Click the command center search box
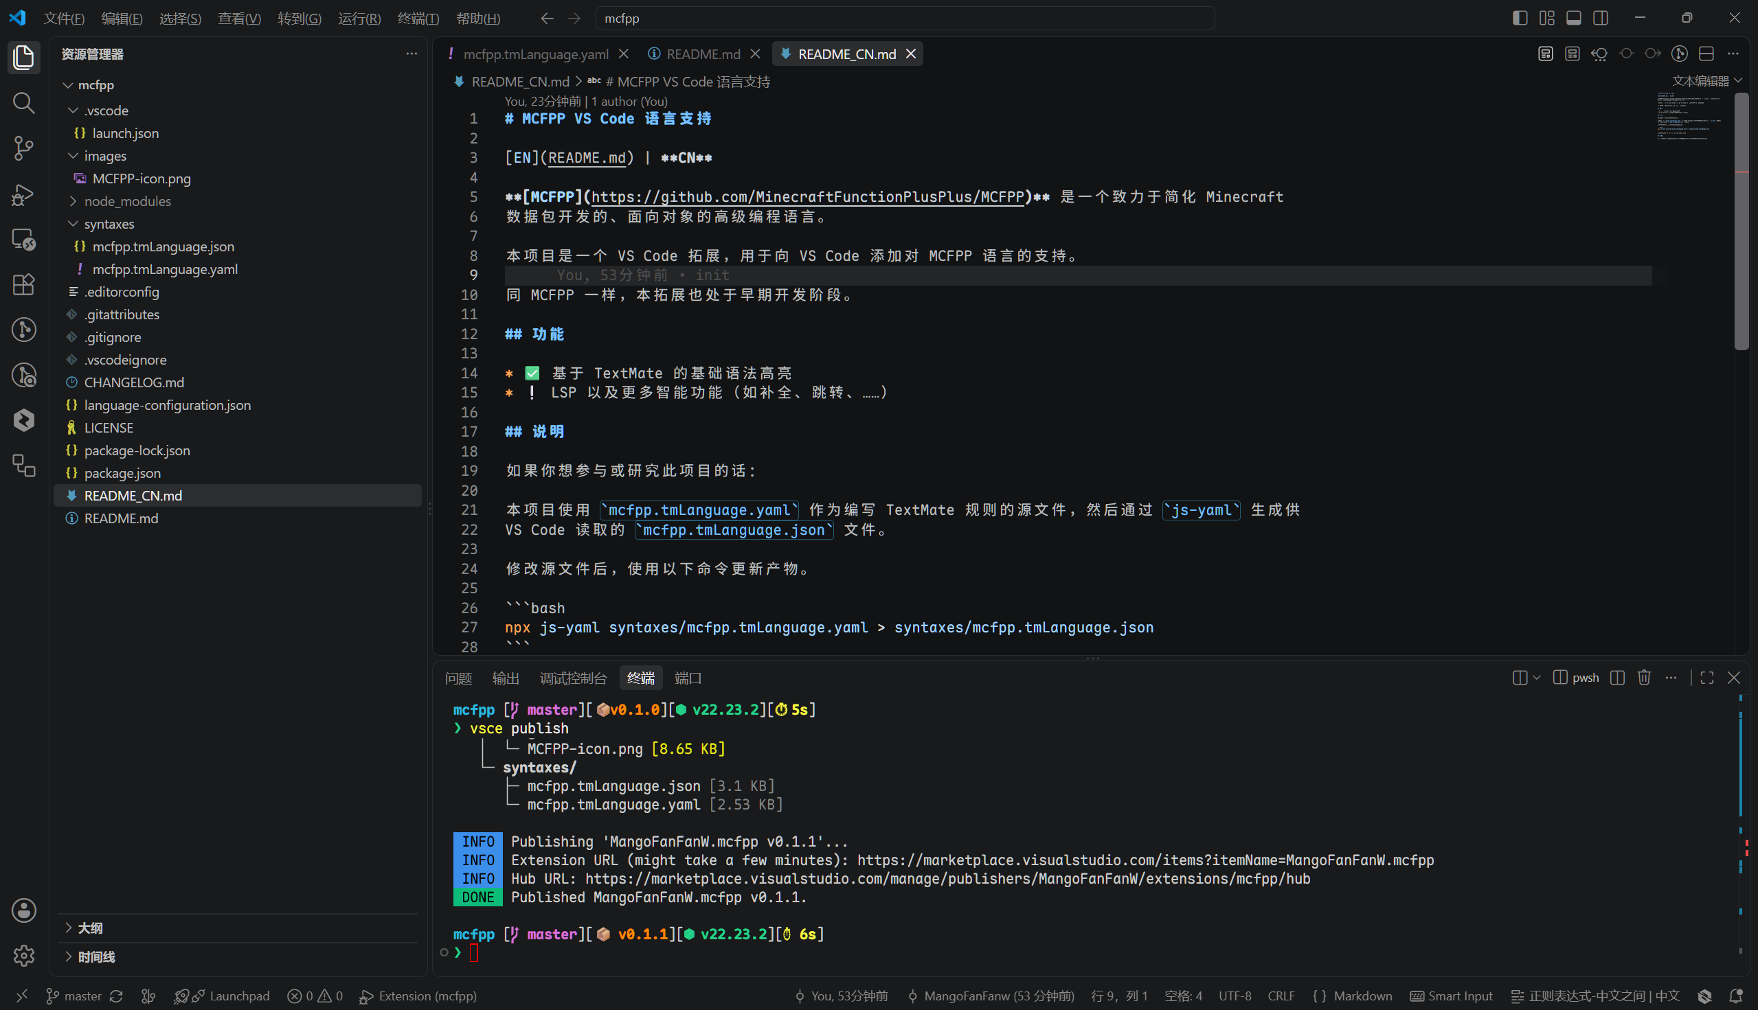This screenshot has width=1758, height=1010. pos(905,19)
